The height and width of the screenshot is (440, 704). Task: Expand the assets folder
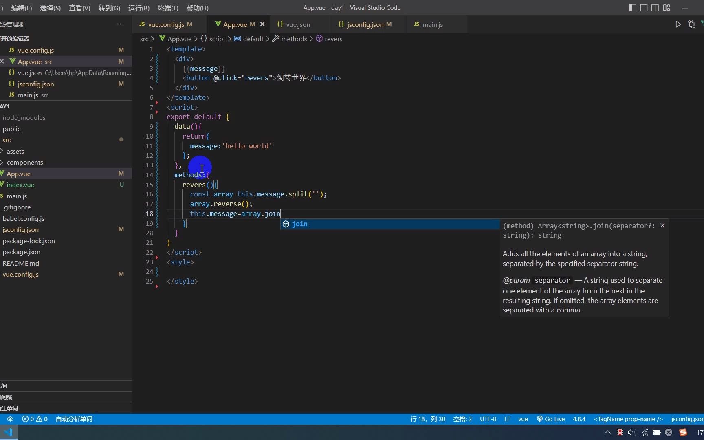(x=66, y=151)
